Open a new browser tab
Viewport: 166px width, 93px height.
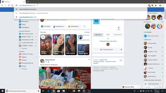point(28,2)
